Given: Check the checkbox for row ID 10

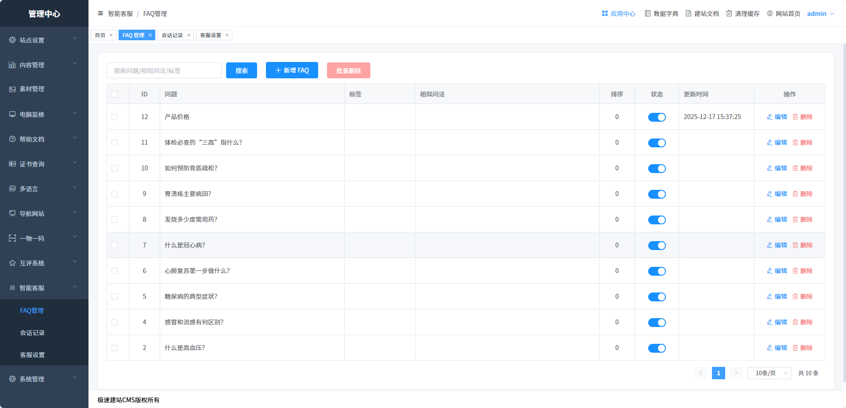Looking at the screenshot, I should click(x=115, y=168).
